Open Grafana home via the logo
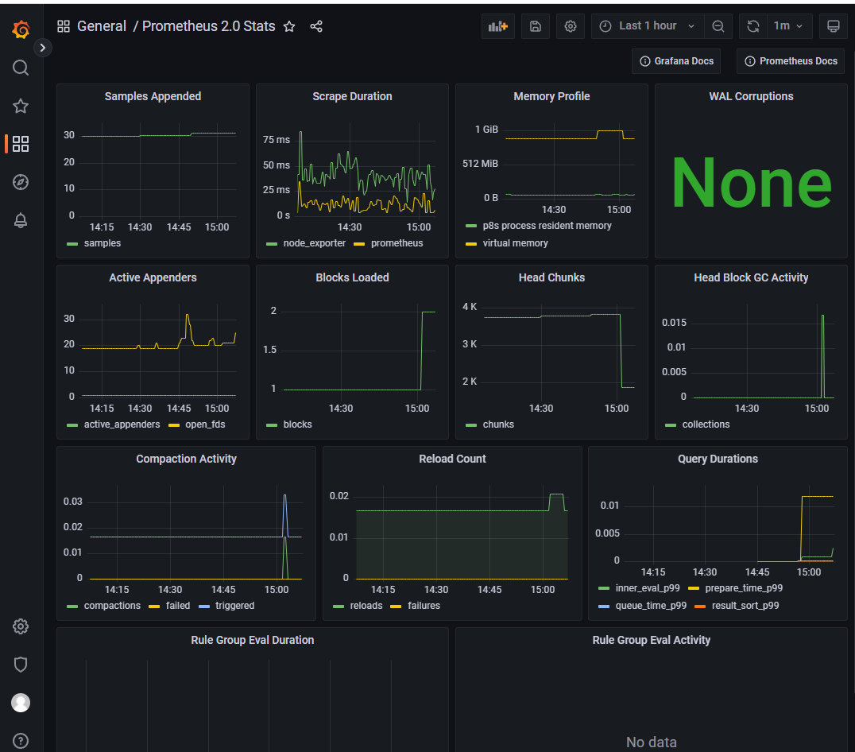Image resolution: width=855 pixels, height=752 pixels. click(x=21, y=29)
